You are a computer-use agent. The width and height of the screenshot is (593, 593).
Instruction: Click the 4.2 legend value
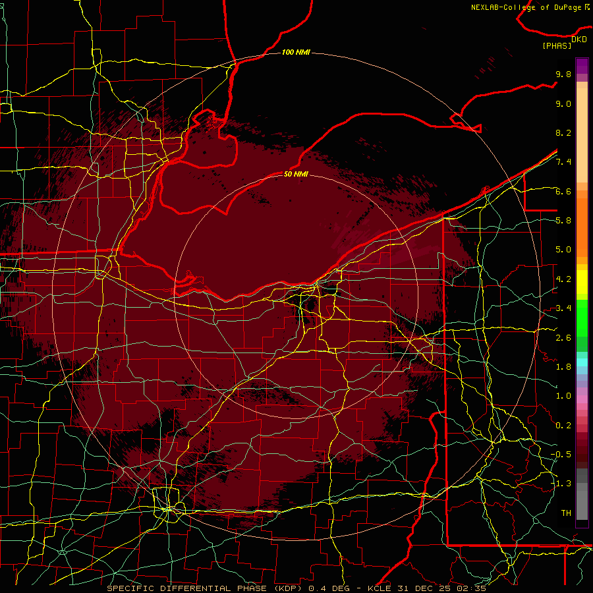[563, 279]
